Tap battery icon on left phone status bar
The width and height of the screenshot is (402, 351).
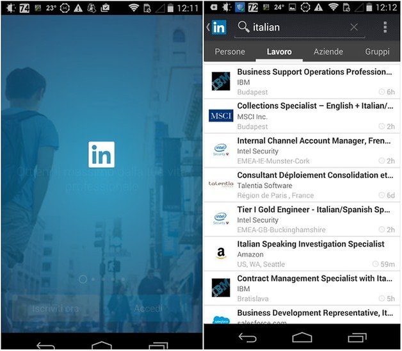pos(170,8)
